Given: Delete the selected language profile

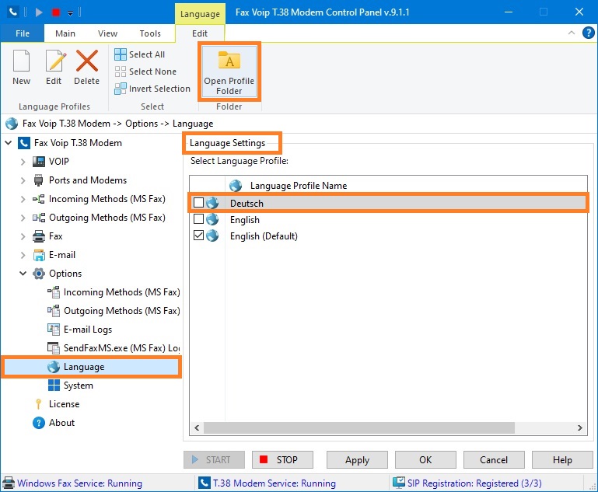Looking at the screenshot, I should click(x=86, y=68).
